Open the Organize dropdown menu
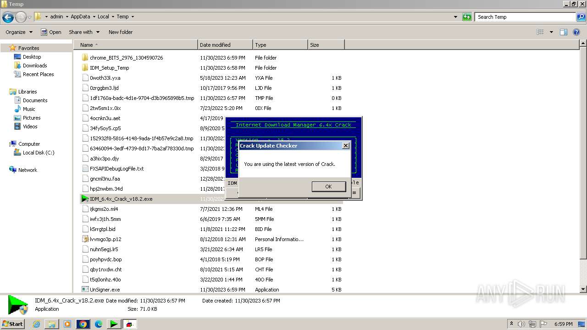The height and width of the screenshot is (330, 587). coord(19,32)
